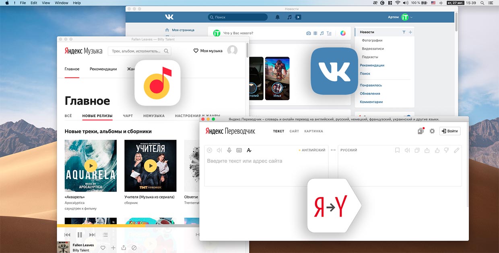Open Translate settings gear
Viewport: 499px width, 253px height.
click(432, 131)
